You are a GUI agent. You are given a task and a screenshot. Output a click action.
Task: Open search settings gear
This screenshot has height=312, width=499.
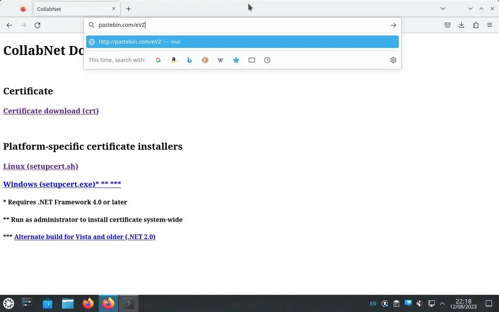pos(393,60)
